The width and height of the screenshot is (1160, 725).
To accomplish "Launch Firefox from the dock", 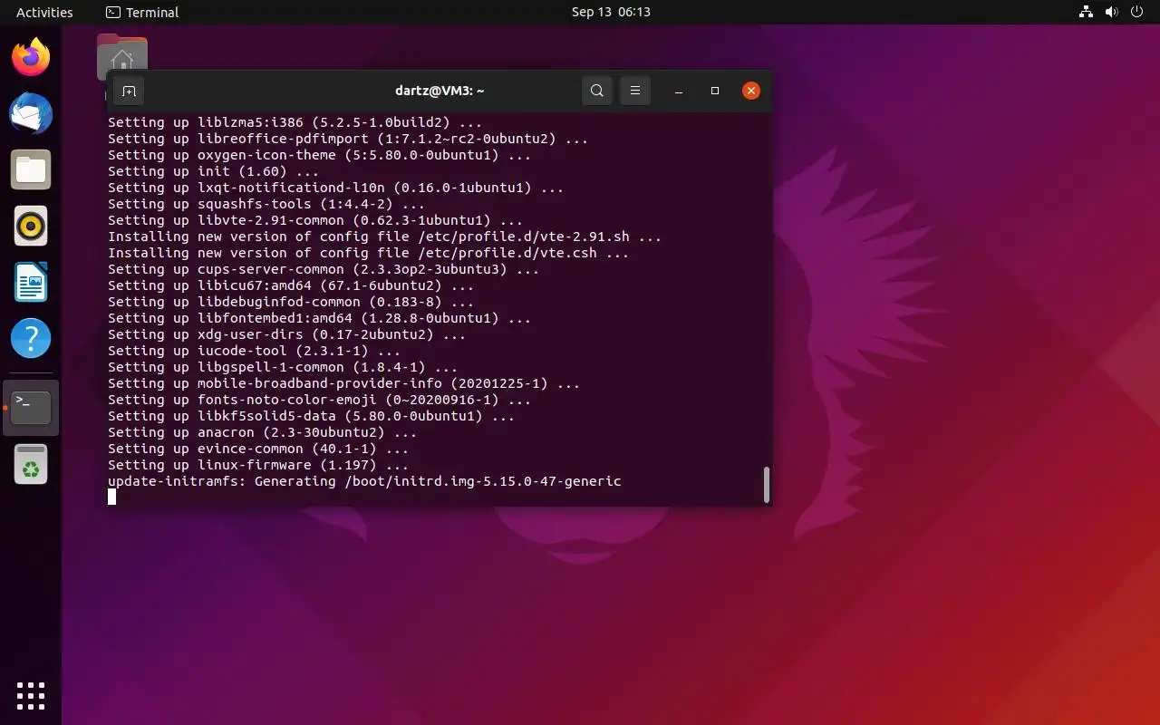I will [x=31, y=58].
